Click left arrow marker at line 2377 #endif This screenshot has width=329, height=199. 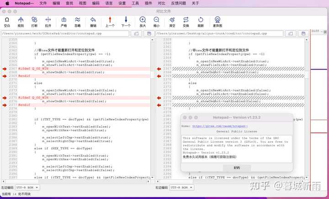5,105
